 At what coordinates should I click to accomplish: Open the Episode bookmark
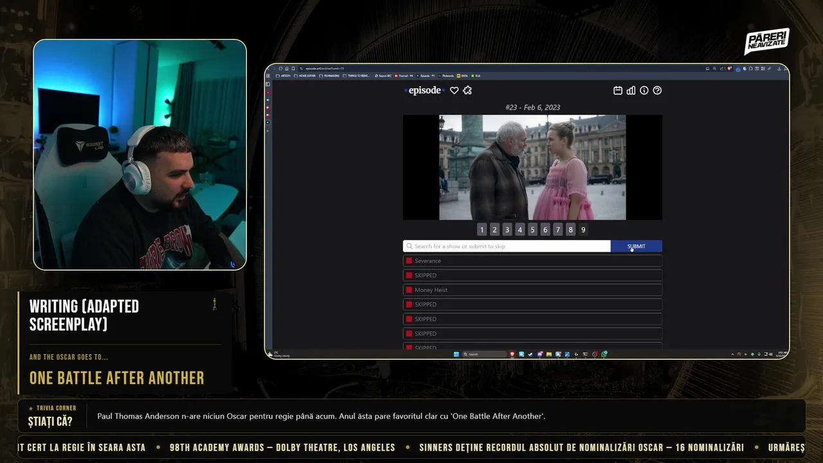[x=426, y=76]
